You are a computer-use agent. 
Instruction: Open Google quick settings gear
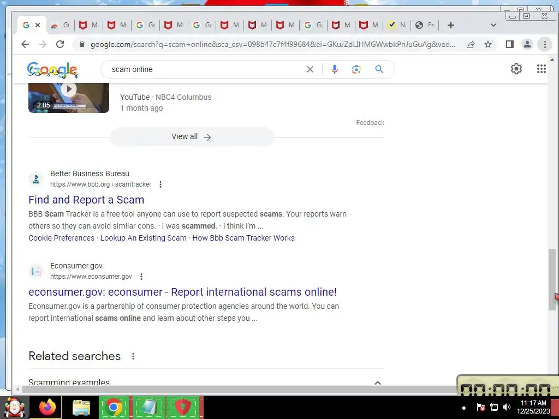click(516, 69)
